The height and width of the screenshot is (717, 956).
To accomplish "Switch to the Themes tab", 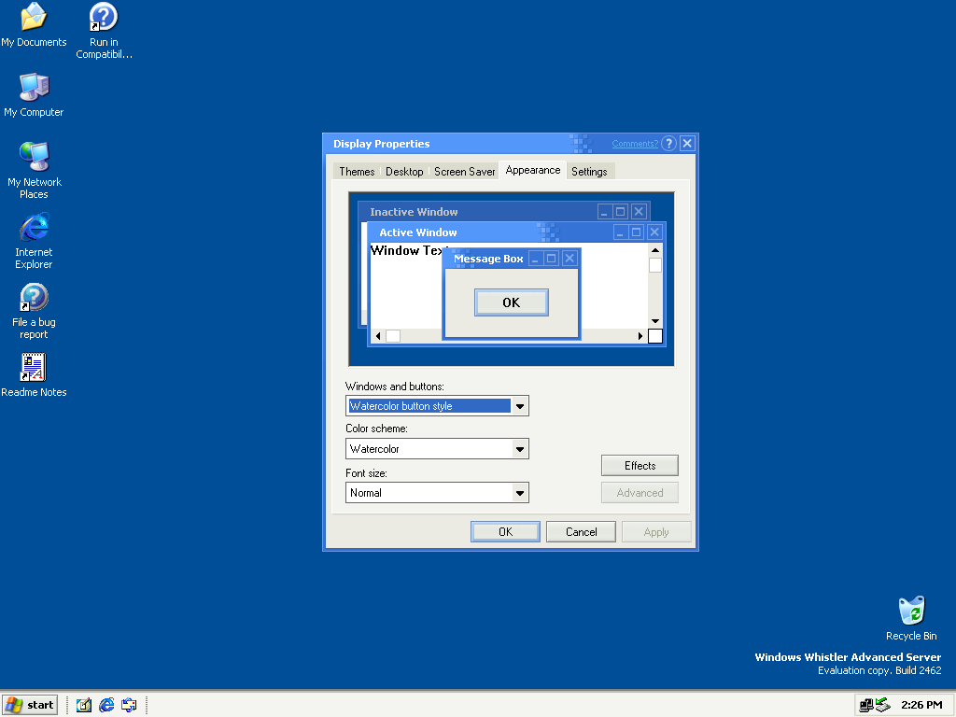I will [357, 172].
